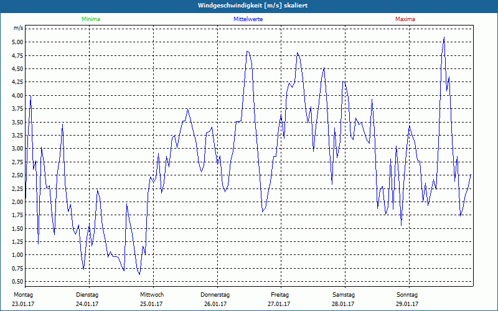Click the 2,00 axis value
The width and height of the screenshot is (498, 311).
point(18,202)
